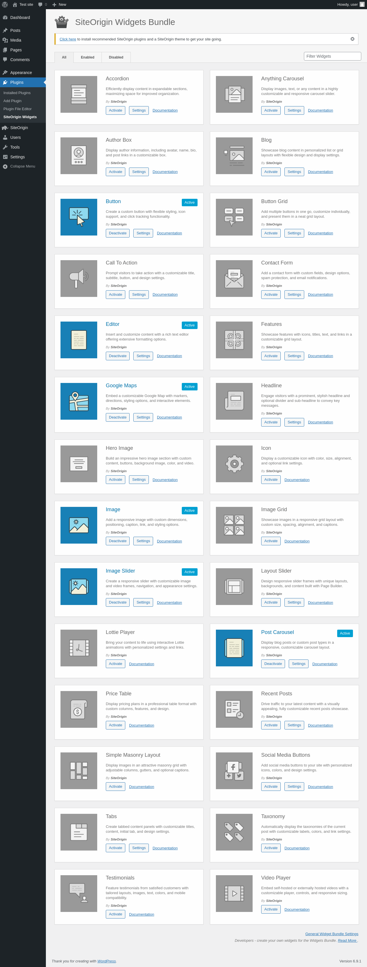
Task: Open Documentation for the Taxonomy widget
Action: 297,848
